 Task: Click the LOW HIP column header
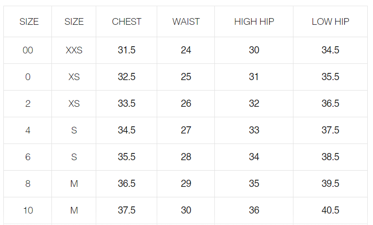click(x=330, y=21)
